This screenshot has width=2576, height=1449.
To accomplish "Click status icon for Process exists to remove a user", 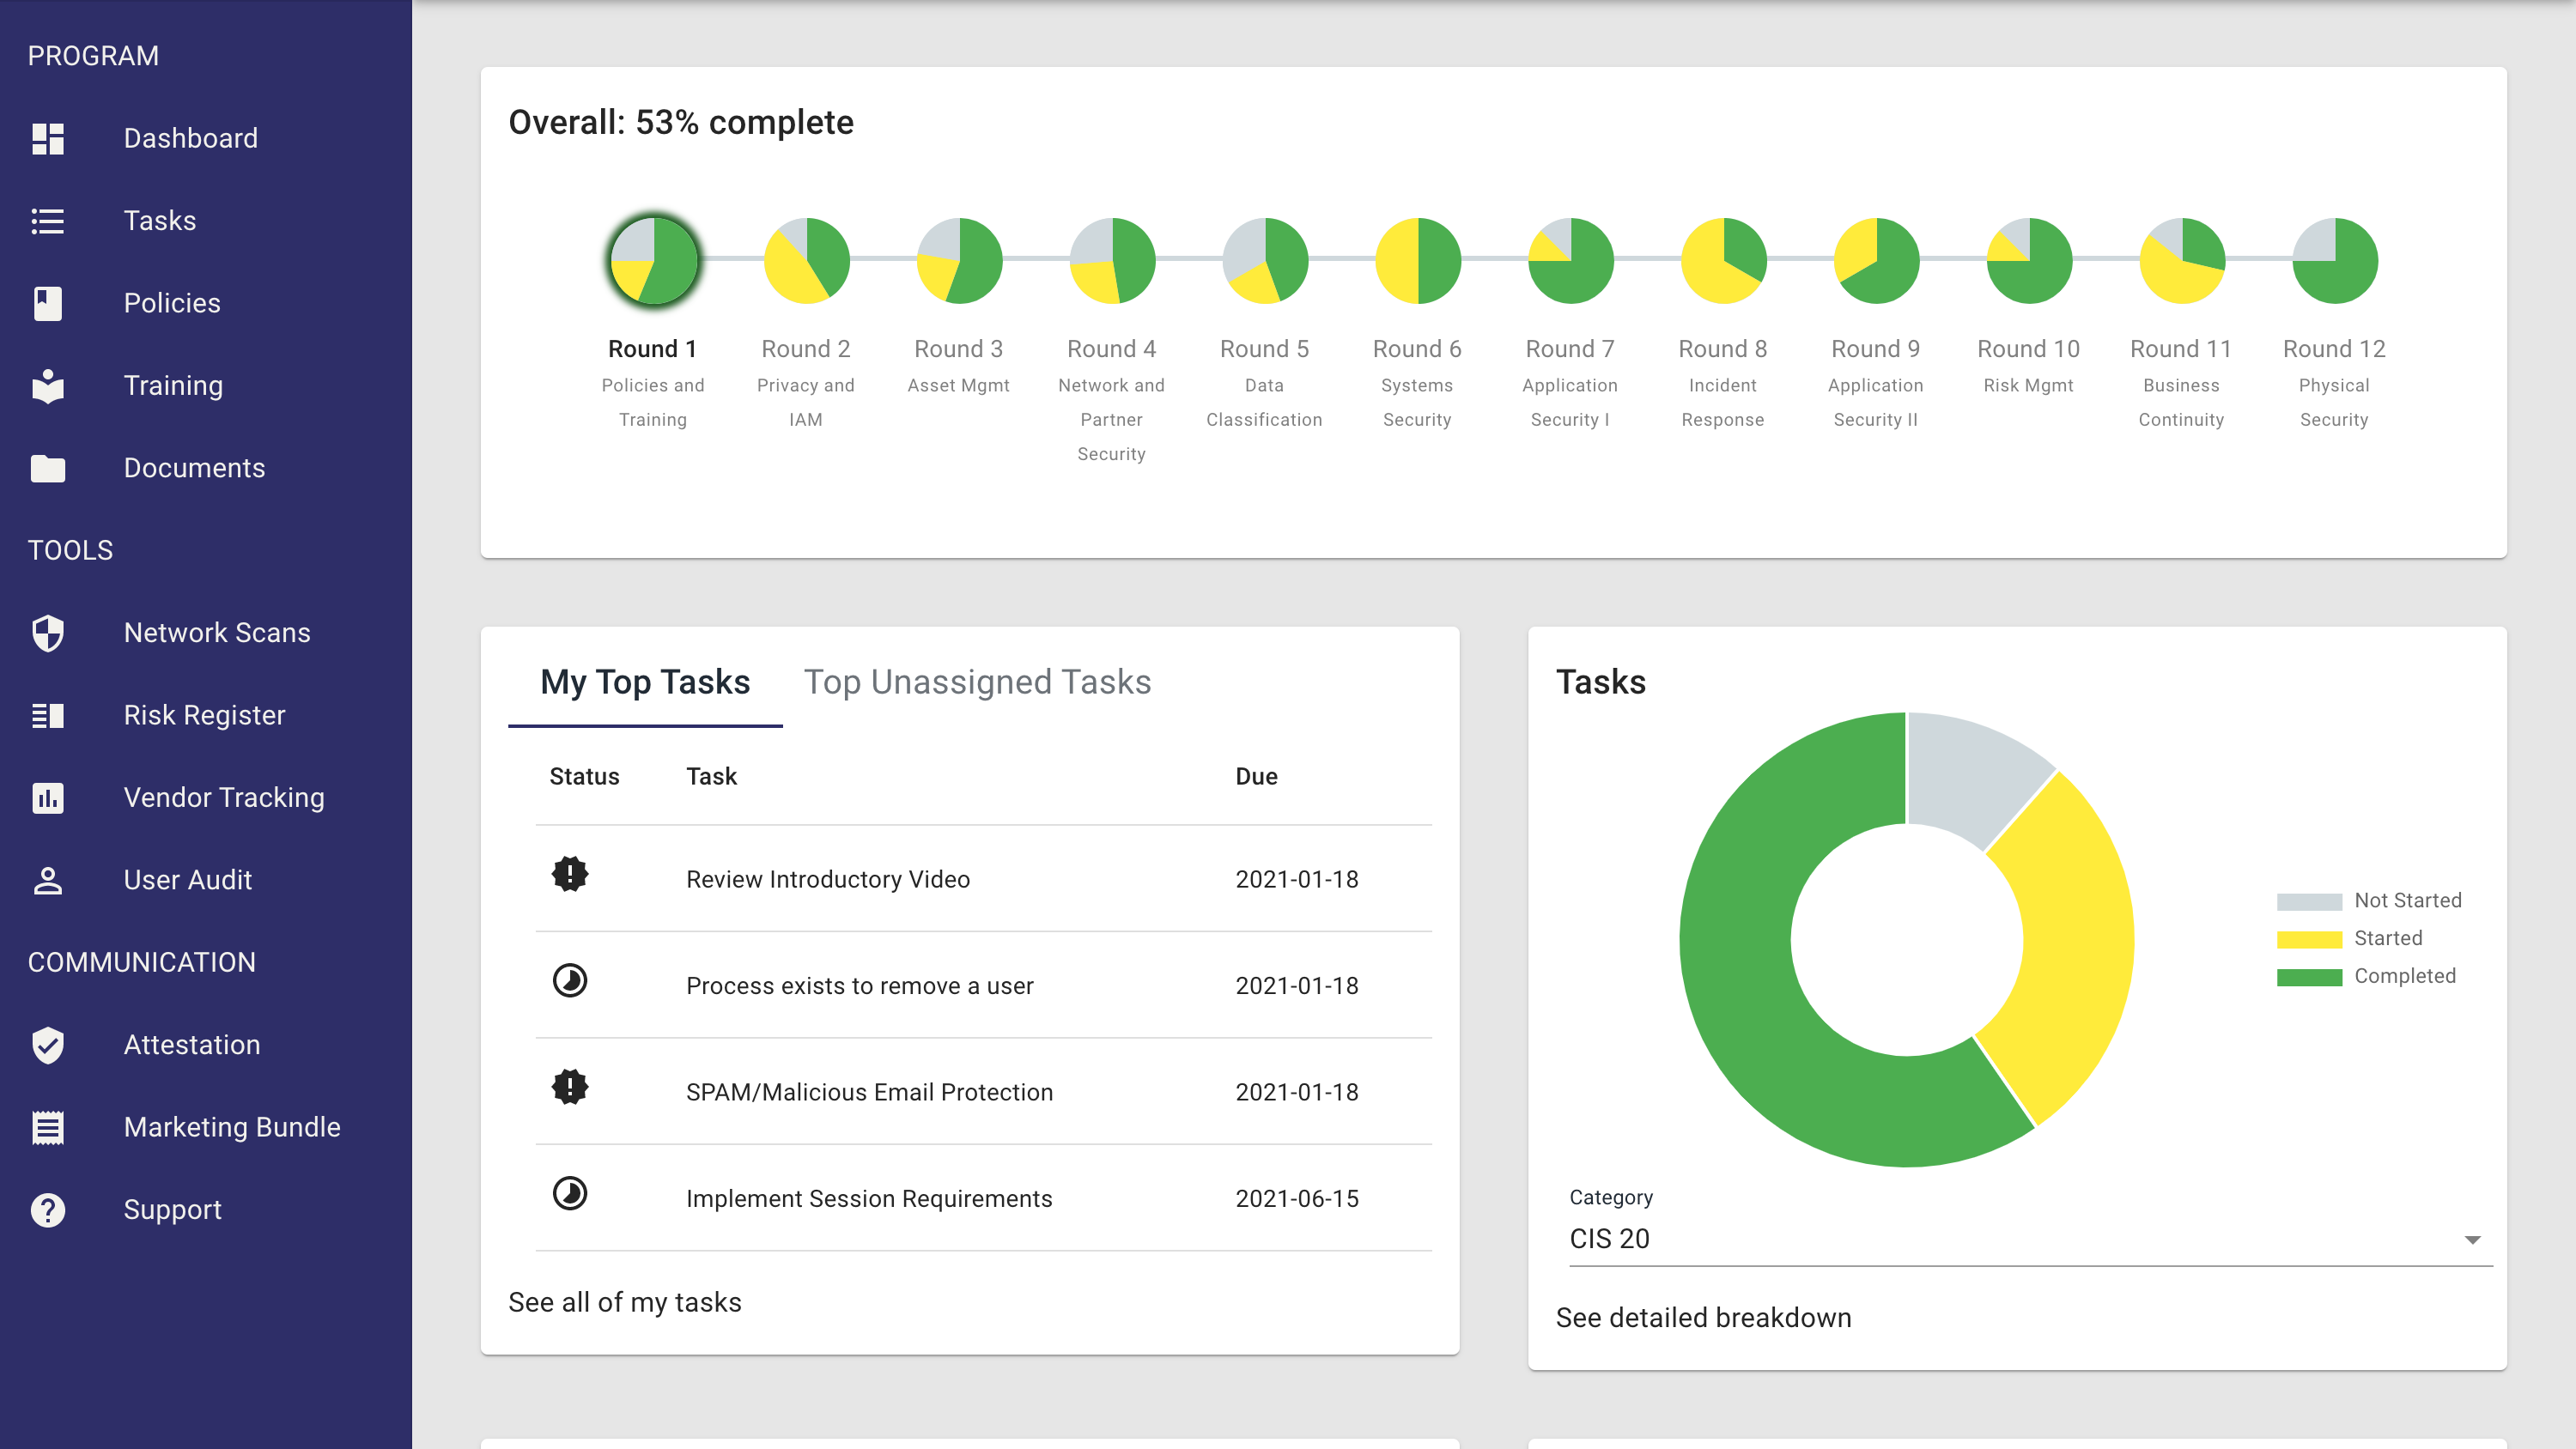I will pyautogui.click(x=570, y=980).
